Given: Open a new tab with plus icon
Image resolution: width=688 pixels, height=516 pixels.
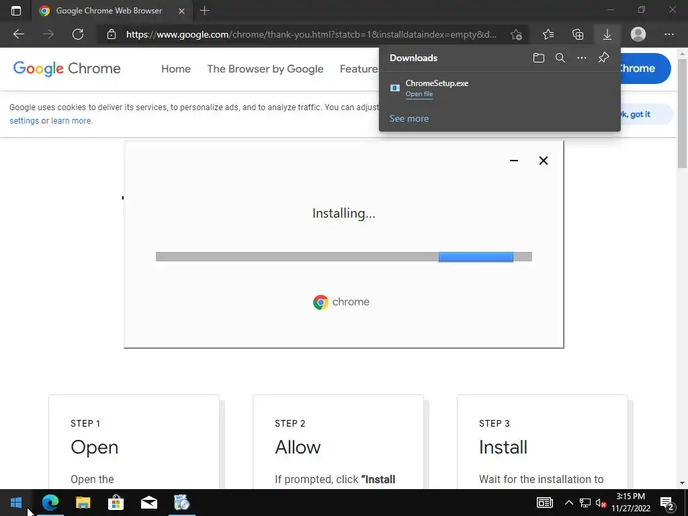Looking at the screenshot, I should (x=204, y=11).
